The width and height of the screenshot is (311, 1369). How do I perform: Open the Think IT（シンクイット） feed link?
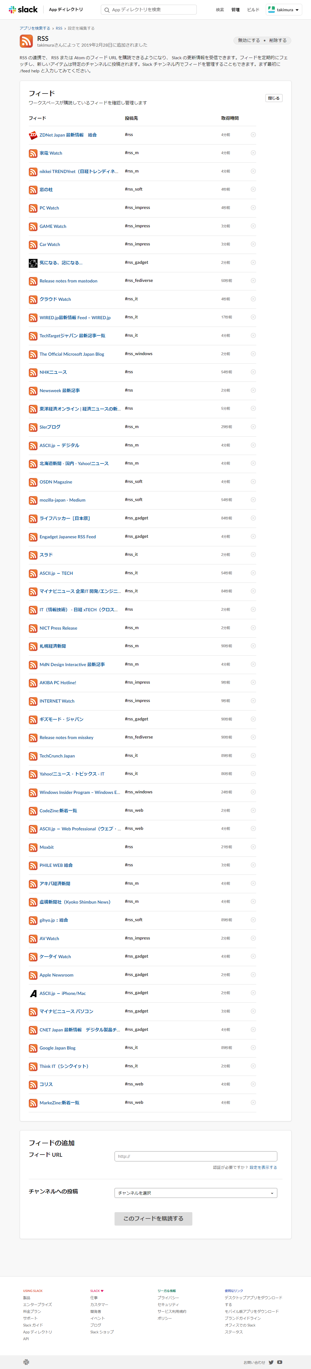coord(64,1066)
